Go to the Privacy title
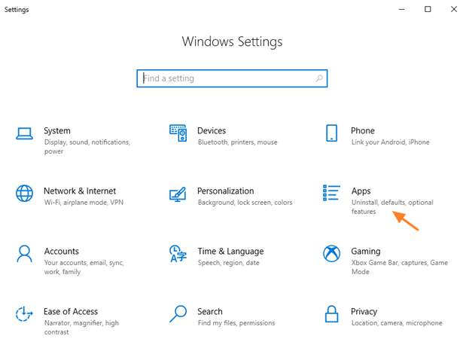This screenshot has width=466, height=348. [364, 312]
